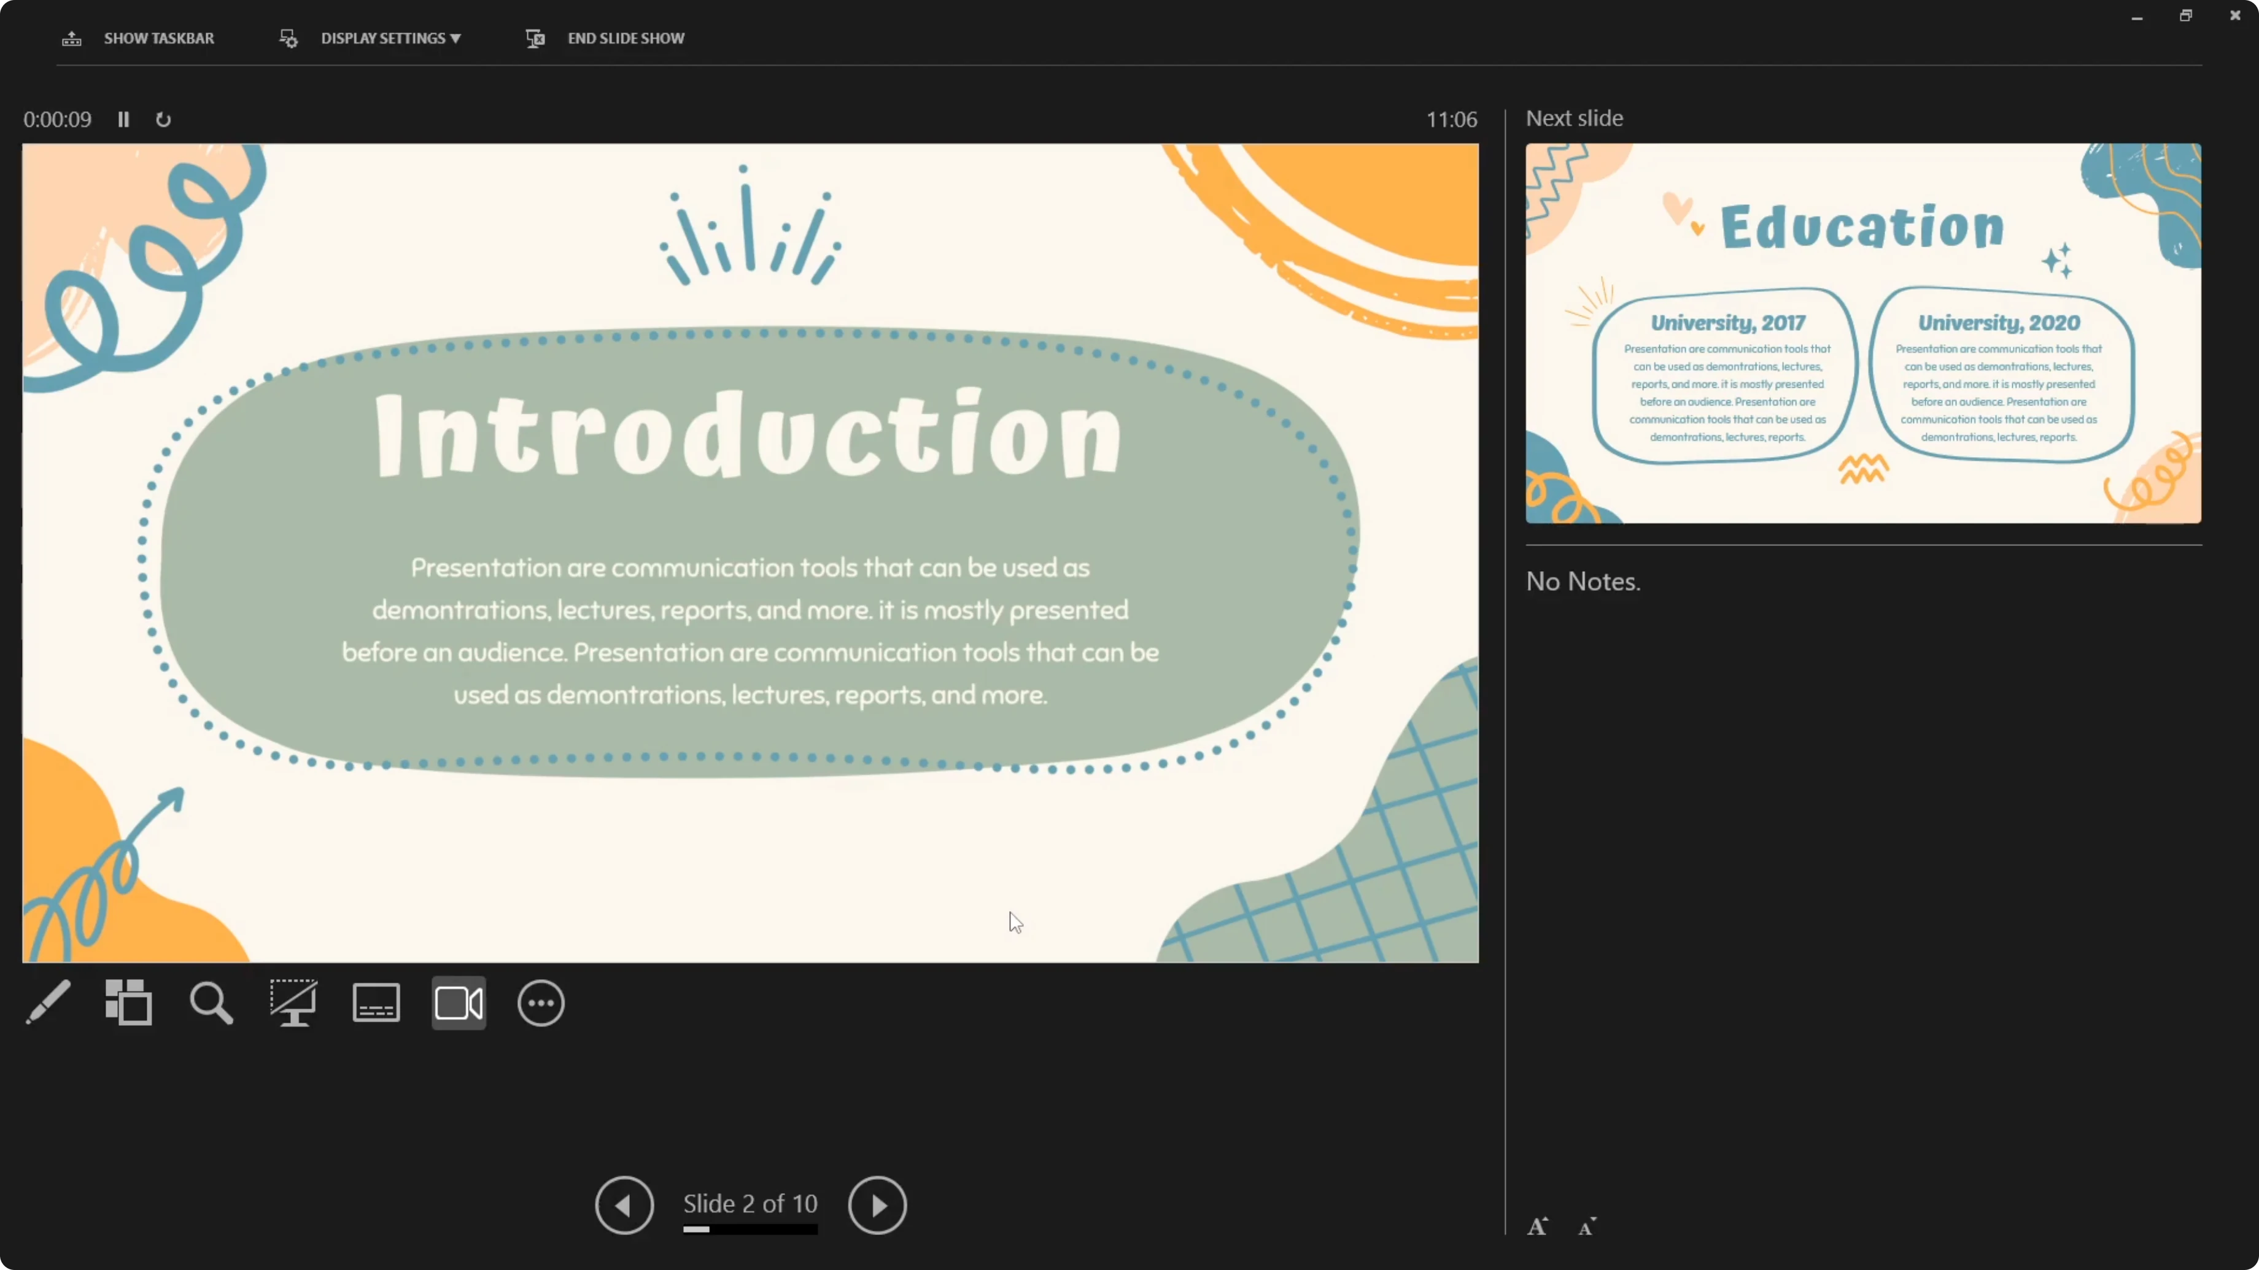This screenshot has width=2259, height=1270.
Task: Open the Display Settings dropdown
Action: tap(369, 39)
